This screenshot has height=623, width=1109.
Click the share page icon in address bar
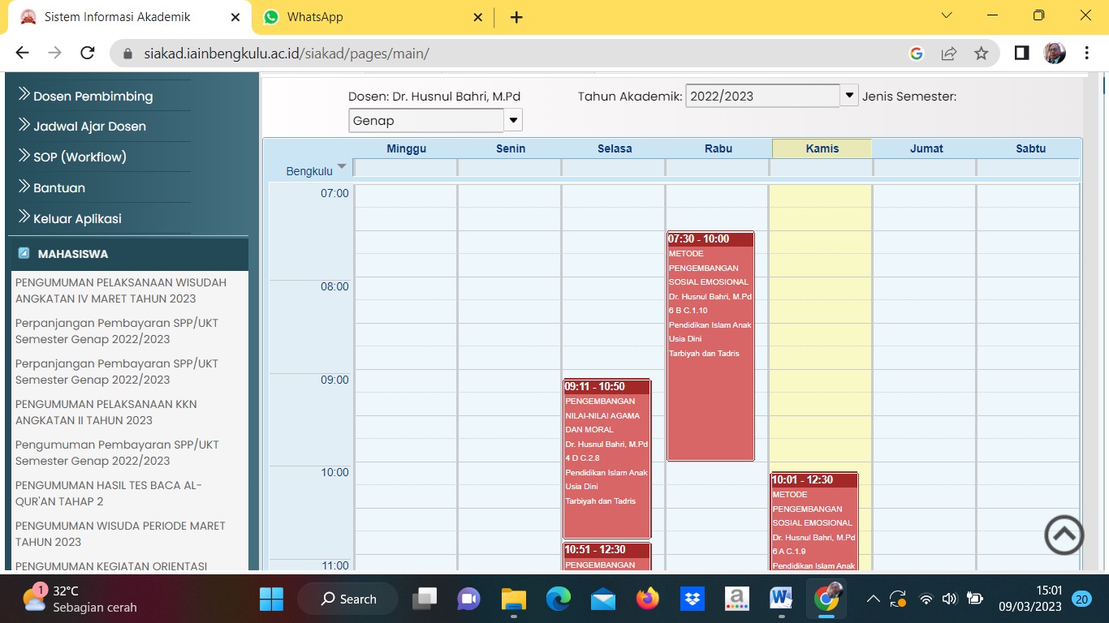948,53
